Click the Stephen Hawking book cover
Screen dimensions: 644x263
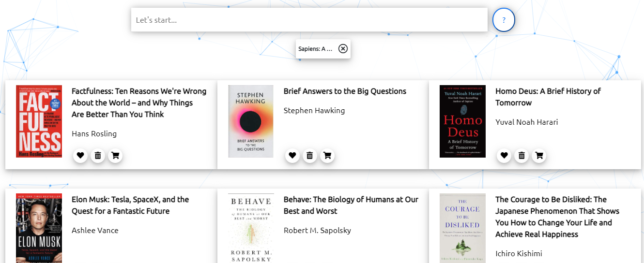[x=251, y=121]
